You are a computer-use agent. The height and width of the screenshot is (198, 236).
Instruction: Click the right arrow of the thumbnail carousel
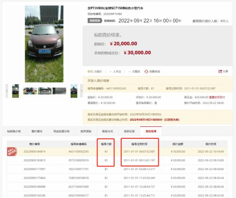tap(81, 91)
